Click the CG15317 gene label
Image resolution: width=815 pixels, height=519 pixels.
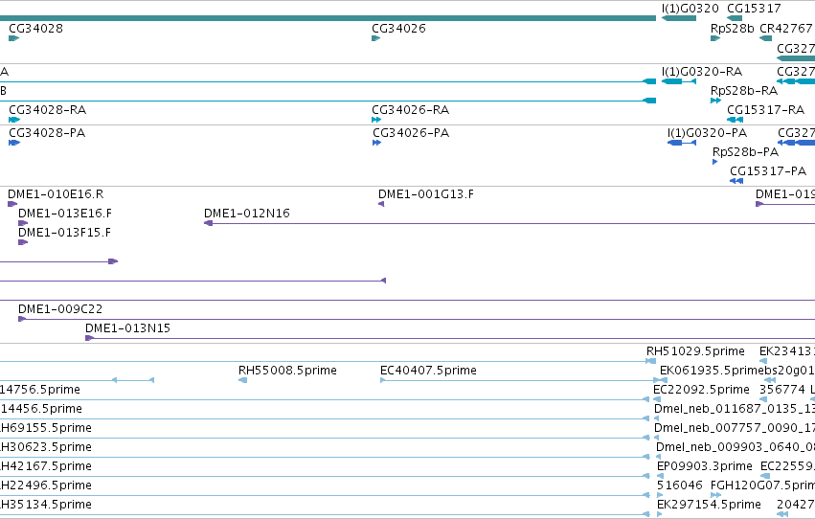tap(754, 9)
